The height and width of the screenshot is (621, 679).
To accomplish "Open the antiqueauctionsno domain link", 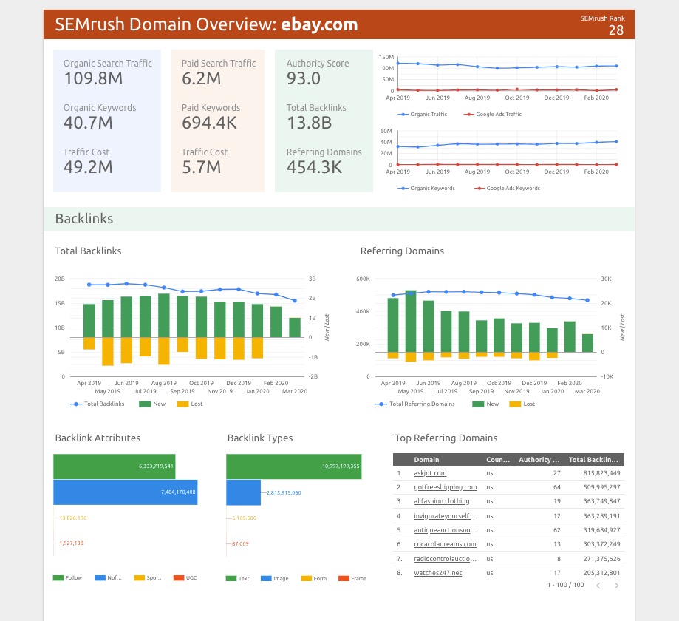I will coord(446,530).
